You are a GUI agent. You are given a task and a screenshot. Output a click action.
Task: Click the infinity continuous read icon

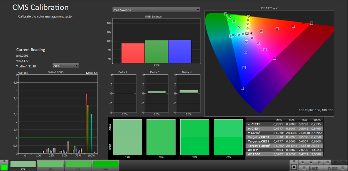327,162
